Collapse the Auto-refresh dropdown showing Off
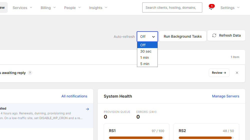250x140 pixels. [147, 37]
